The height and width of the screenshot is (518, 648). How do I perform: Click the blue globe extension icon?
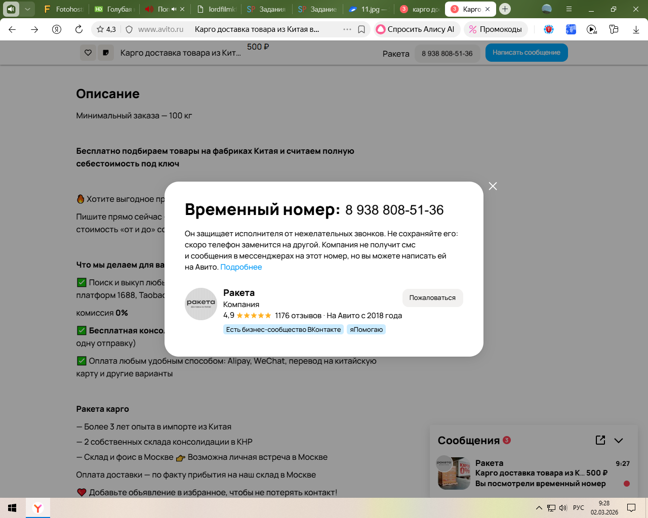pyautogui.click(x=549, y=29)
